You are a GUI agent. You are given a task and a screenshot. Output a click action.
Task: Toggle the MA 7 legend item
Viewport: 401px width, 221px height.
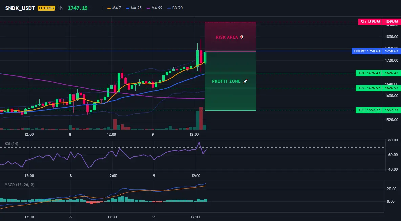coord(114,8)
